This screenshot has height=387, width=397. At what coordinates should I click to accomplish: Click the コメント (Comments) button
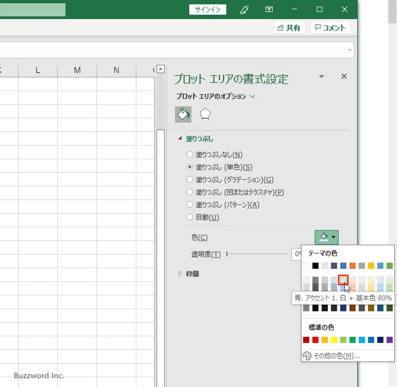tap(330, 28)
